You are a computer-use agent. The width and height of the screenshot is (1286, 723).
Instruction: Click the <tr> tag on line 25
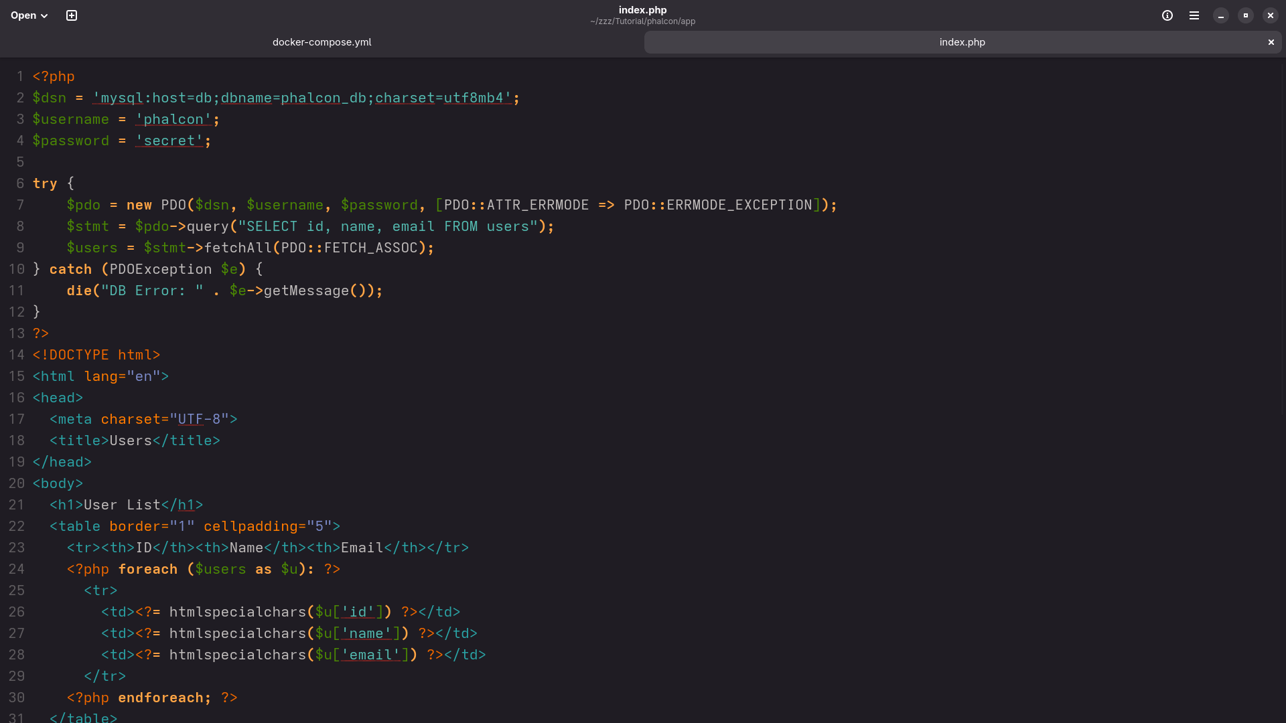(x=100, y=590)
